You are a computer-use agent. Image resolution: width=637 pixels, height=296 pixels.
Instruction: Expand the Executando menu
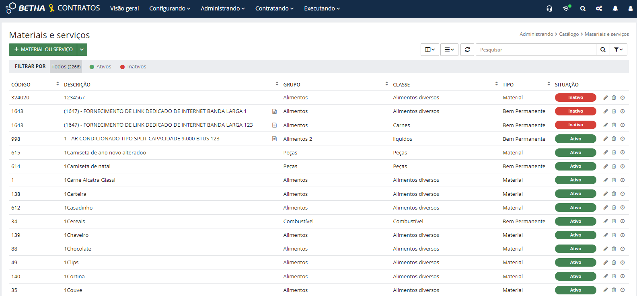(x=322, y=8)
